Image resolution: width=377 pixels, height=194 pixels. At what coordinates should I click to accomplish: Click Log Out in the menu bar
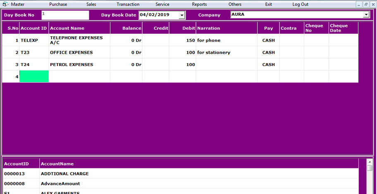click(300, 4)
